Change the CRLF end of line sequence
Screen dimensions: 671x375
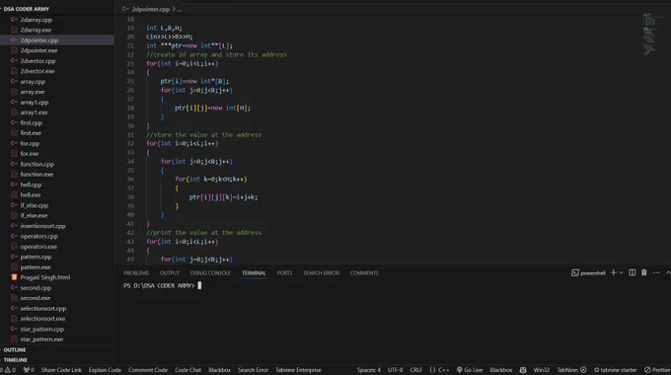click(416, 370)
